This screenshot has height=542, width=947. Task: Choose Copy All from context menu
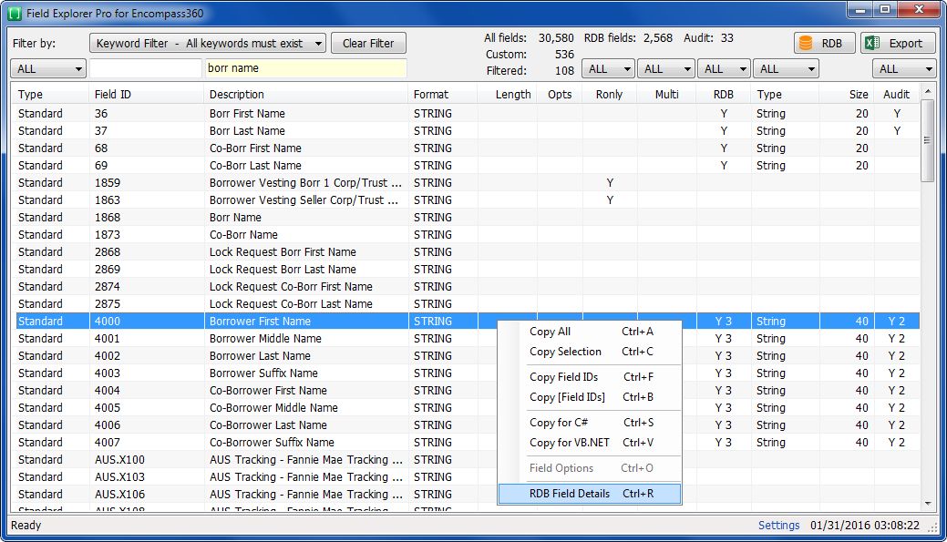[x=590, y=332]
